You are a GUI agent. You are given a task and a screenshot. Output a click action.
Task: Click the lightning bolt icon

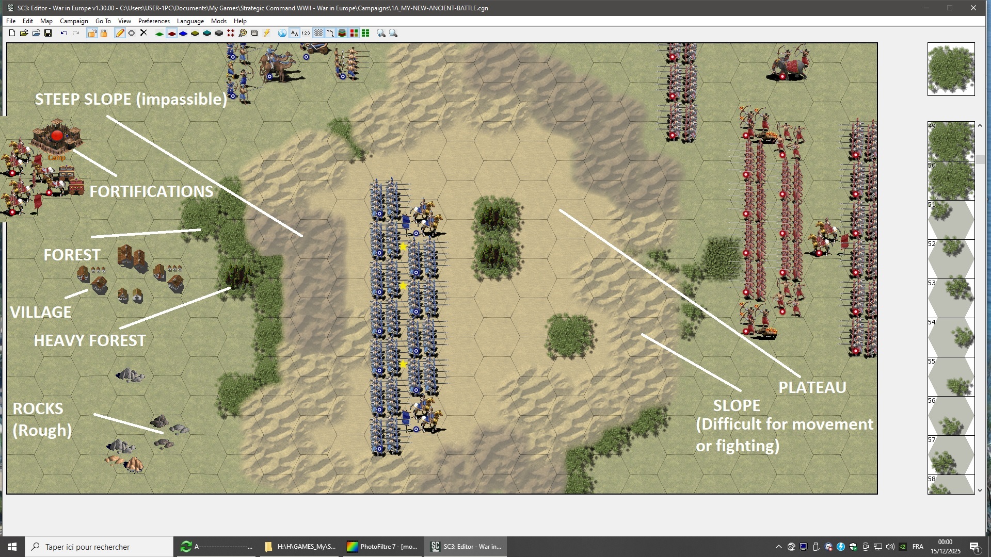click(267, 33)
